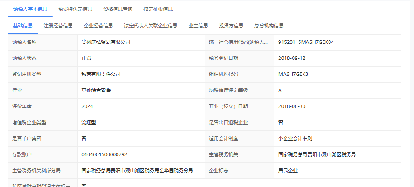Select the deposit account number 0104001500000792
The image size is (414, 187).
(104, 154)
